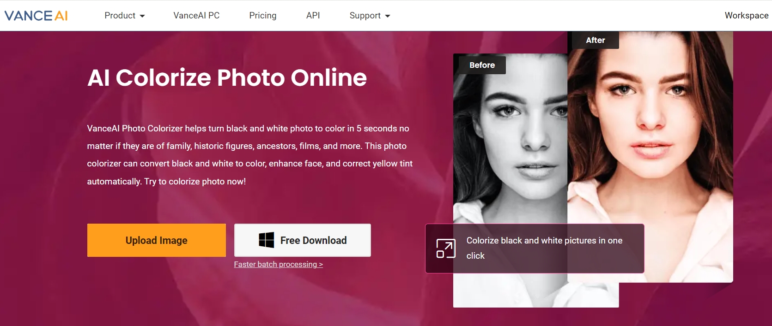The width and height of the screenshot is (772, 326).
Task: Click the expand icon in the colorize box
Action: (446, 249)
